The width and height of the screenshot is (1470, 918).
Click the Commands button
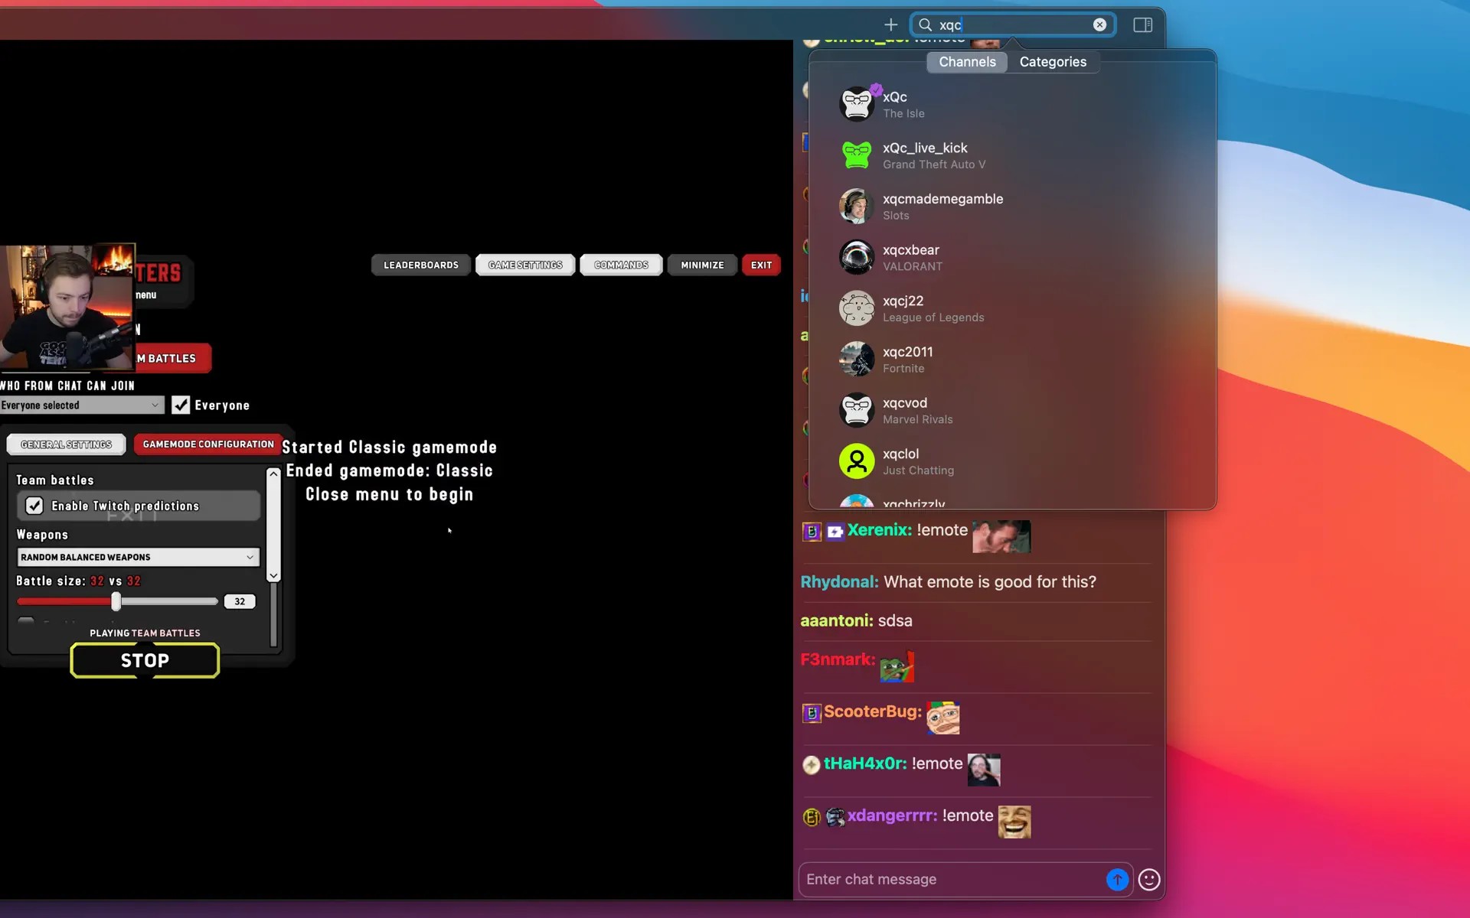point(621,265)
